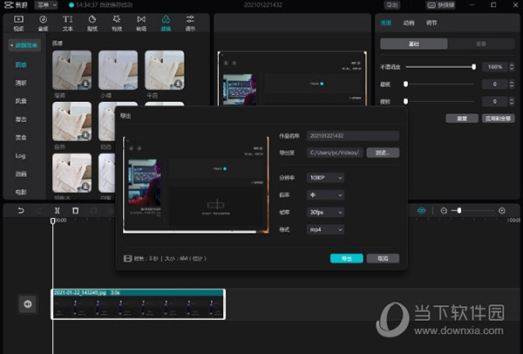The image size is (523, 354).
Task: Click the timeline zoom-in plus icon
Action: [501, 211]
